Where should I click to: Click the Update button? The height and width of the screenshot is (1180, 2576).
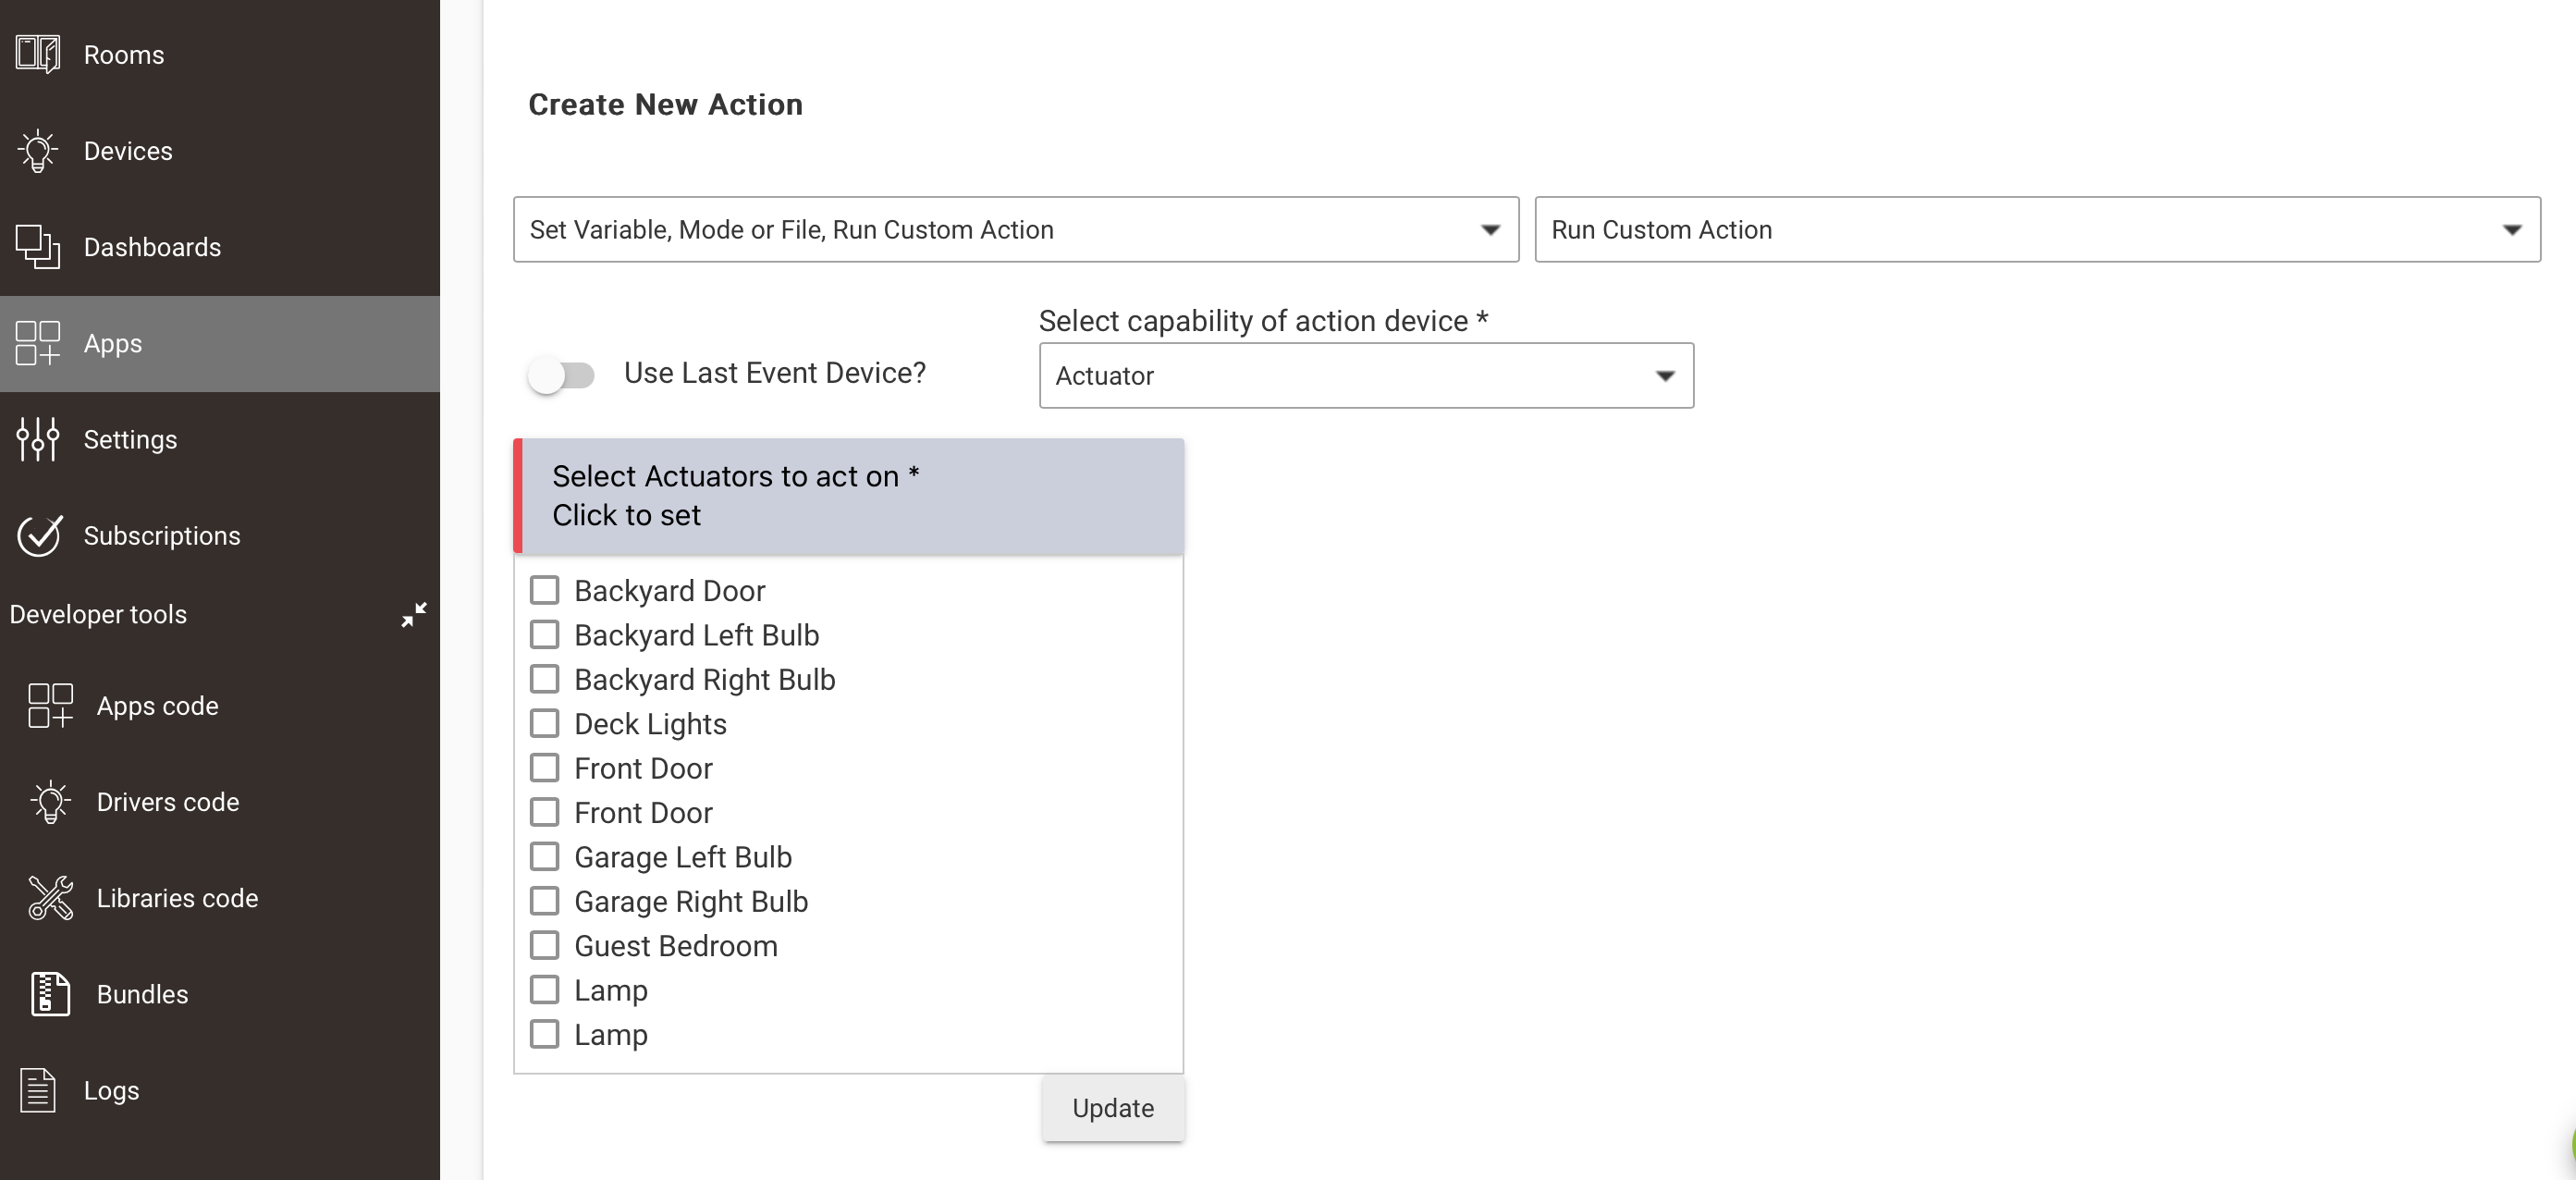click(1113, 1108)
